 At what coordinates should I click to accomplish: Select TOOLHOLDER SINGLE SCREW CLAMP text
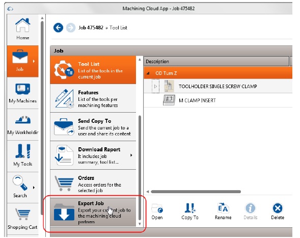point(217,86)
